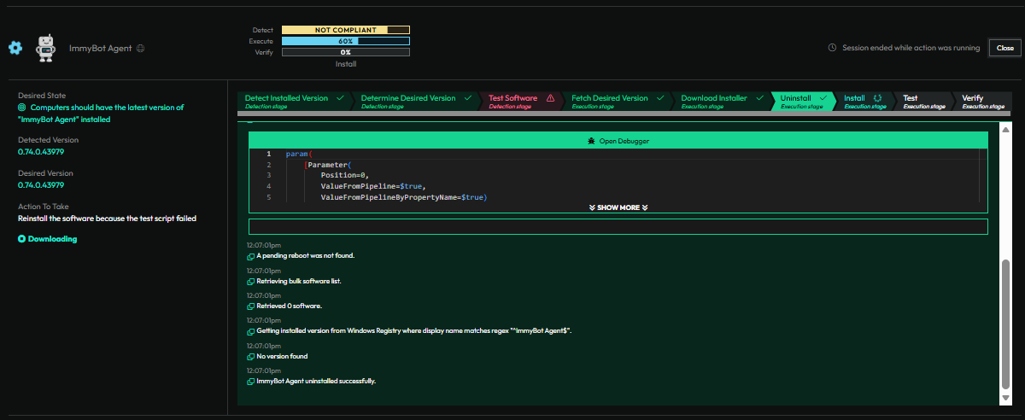This screenshot has width=1025, height=420.
Task: Copy the 'uninstalled successfully' log entry
Action: click(x=250, y=382)
